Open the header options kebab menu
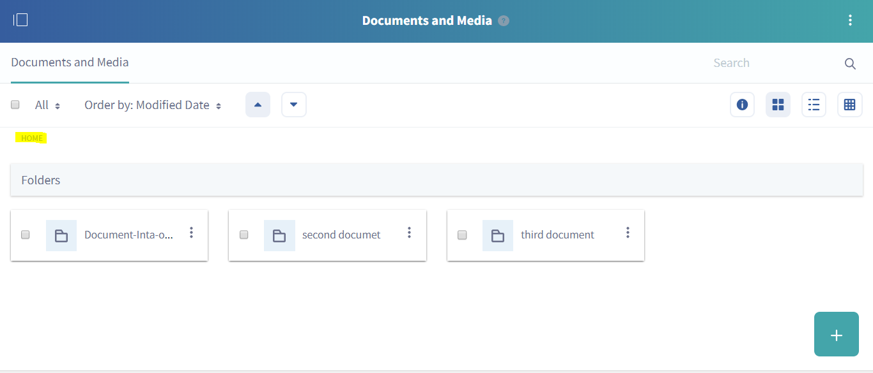 850,20
